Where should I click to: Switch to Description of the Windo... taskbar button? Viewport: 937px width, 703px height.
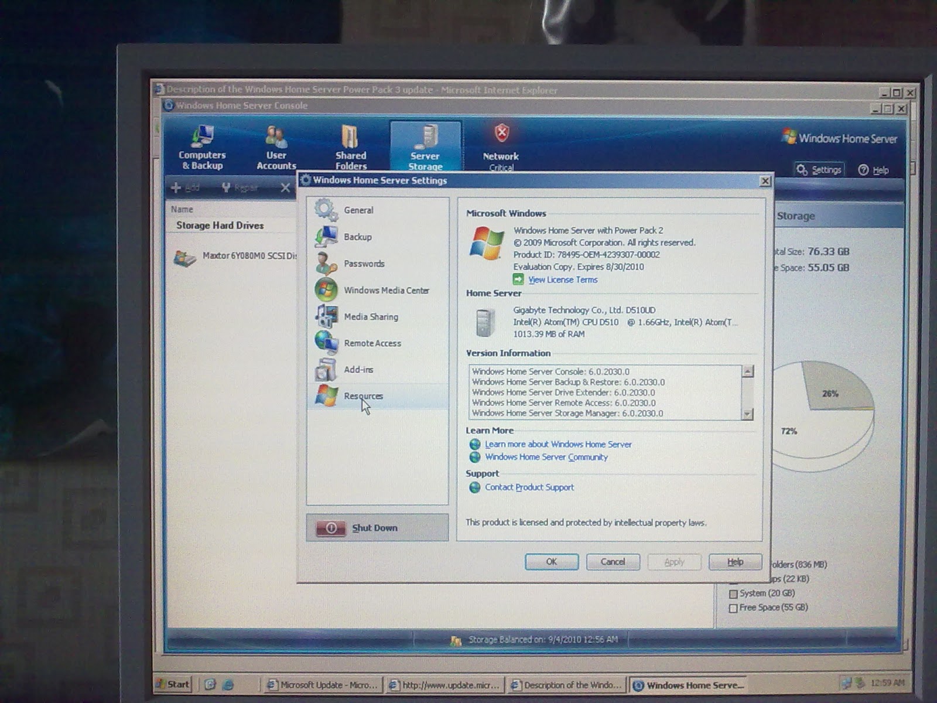567,685
